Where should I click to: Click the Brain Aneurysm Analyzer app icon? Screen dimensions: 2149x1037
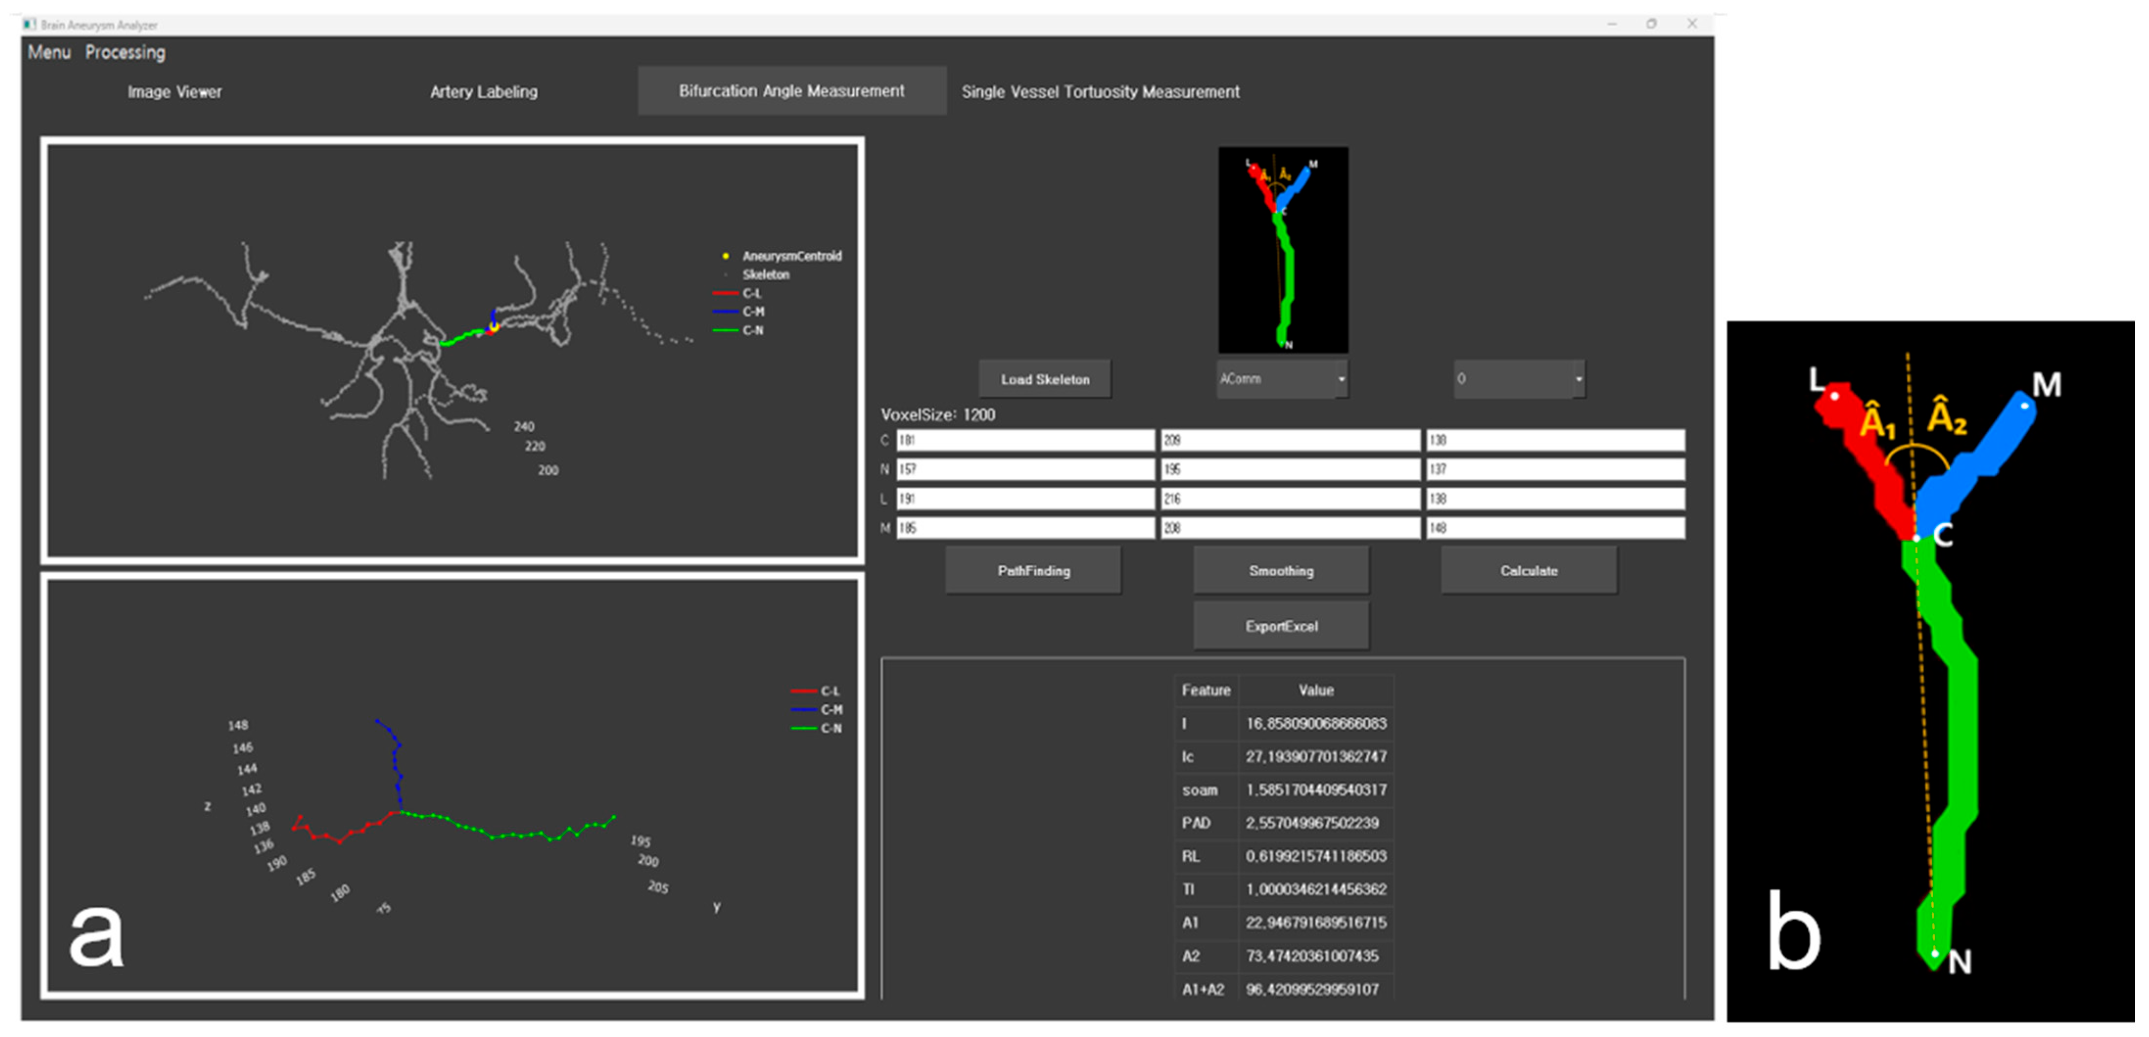click(x=30, y=24)
